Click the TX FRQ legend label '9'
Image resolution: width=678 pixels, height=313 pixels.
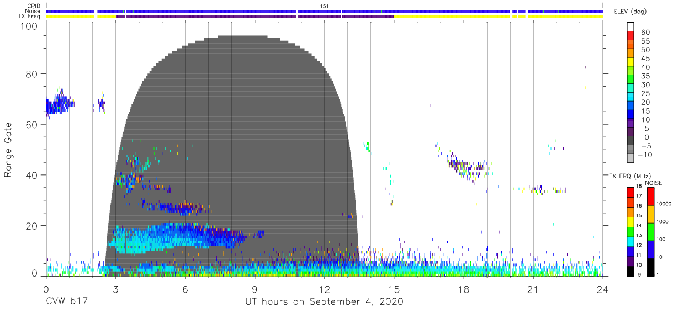[639, 275]
